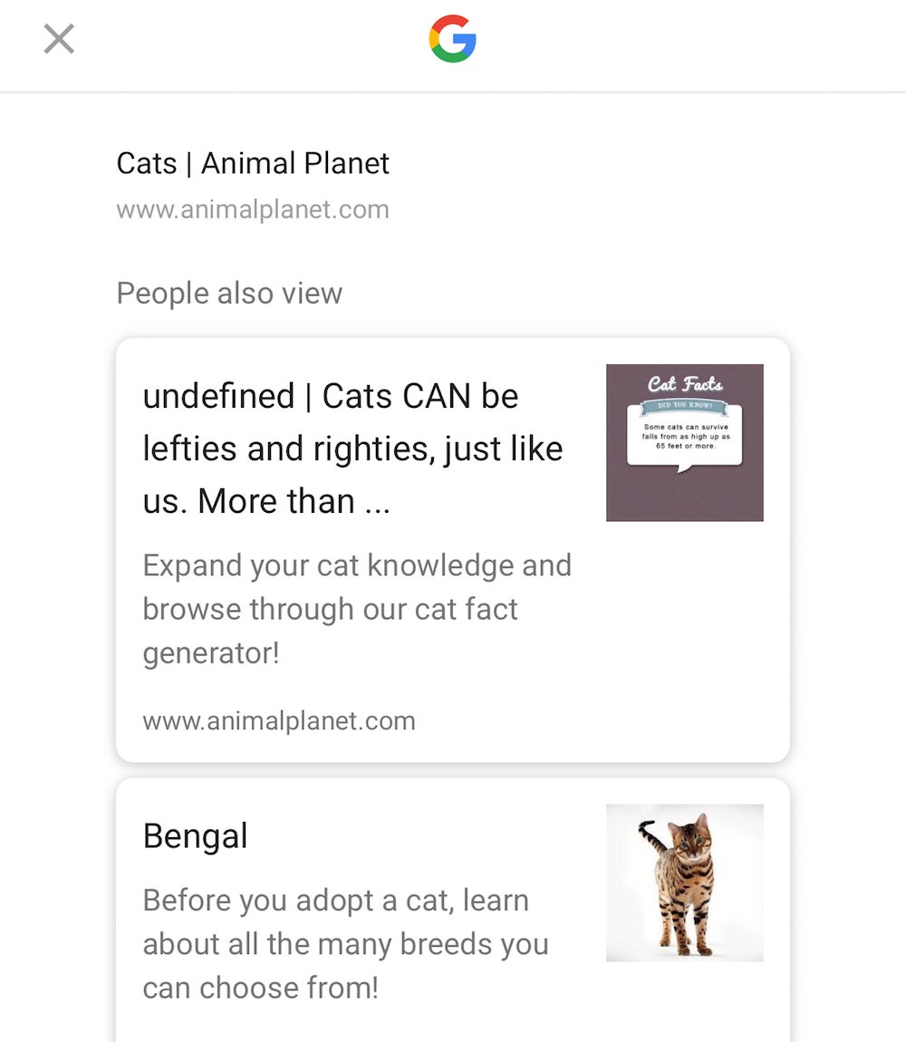The height and width of the screenshot is (1042, 906).
Task: Tap the 'More than ...' truncated title text
Action: (294, 501)
